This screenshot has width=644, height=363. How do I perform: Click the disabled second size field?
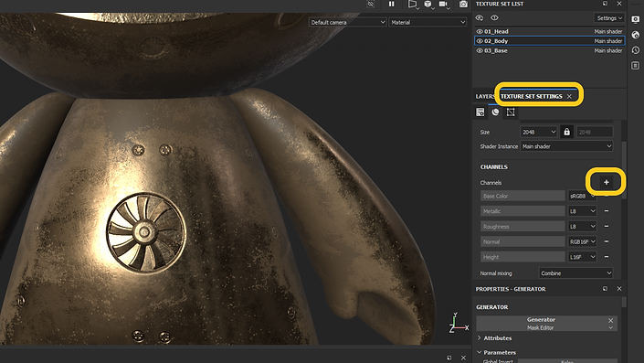(x=595, y=132)
